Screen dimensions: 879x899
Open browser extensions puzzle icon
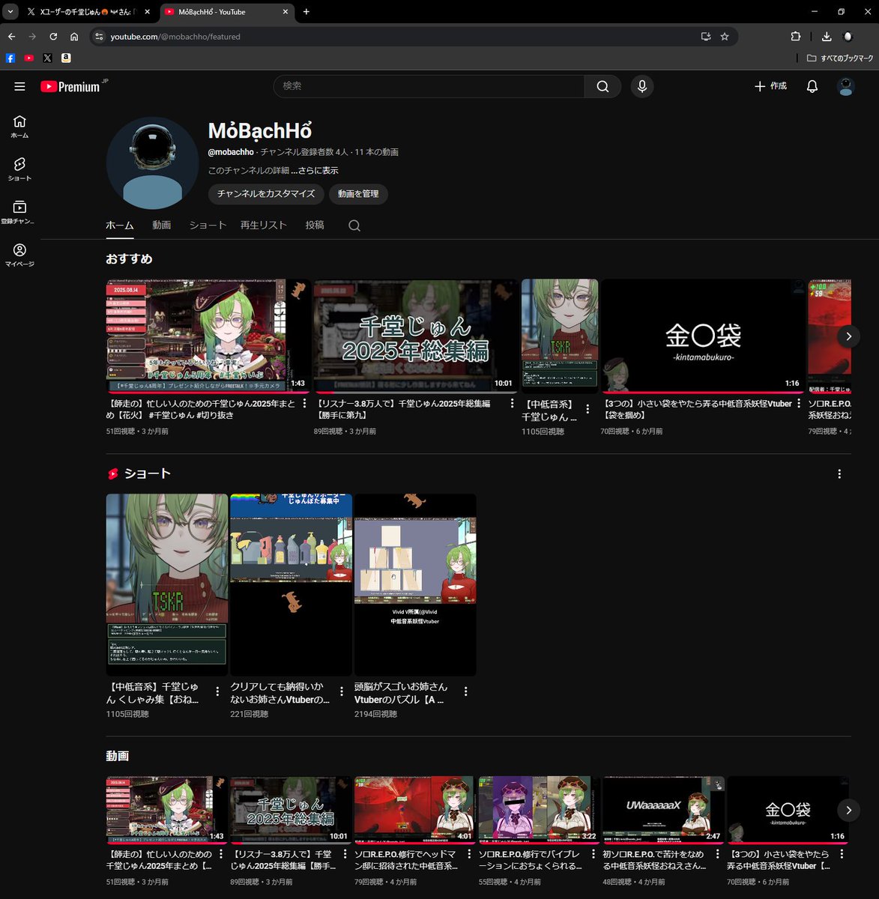click(x=796, y=36)
